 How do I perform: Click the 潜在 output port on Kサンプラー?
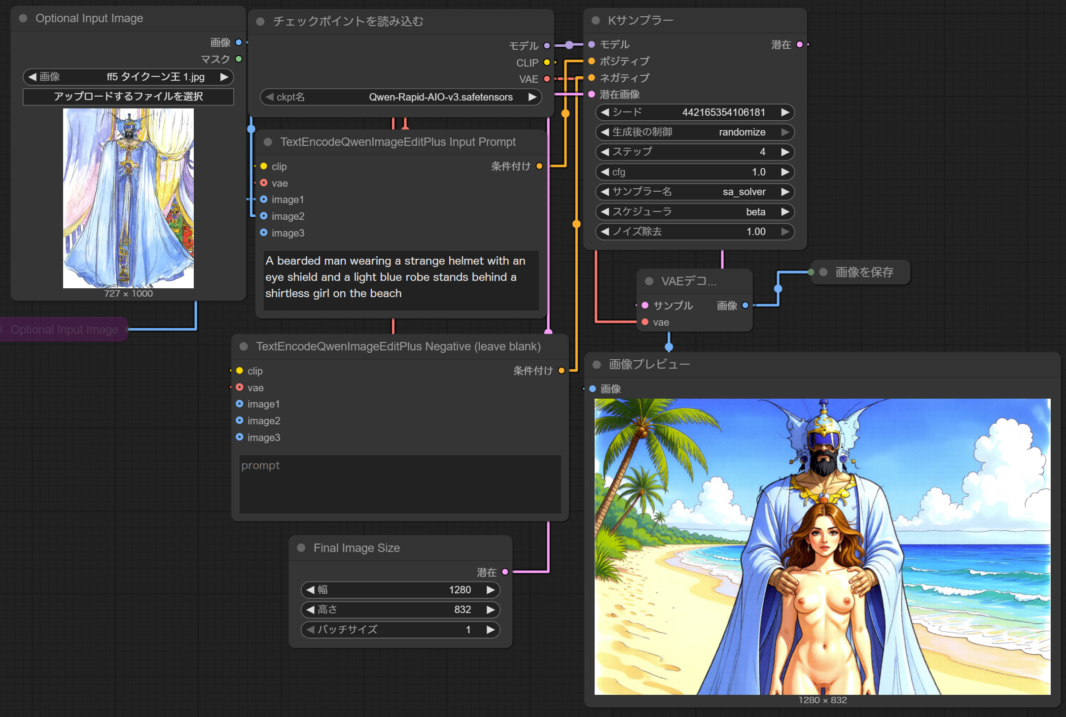click(800, 44)
